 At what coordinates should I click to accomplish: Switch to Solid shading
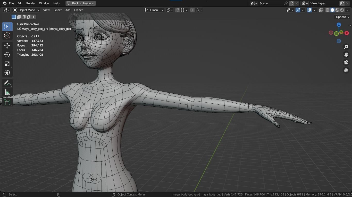[332, 10]
